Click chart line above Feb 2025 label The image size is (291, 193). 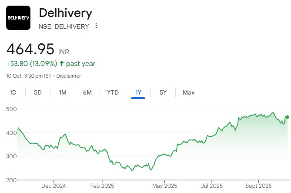102,150
